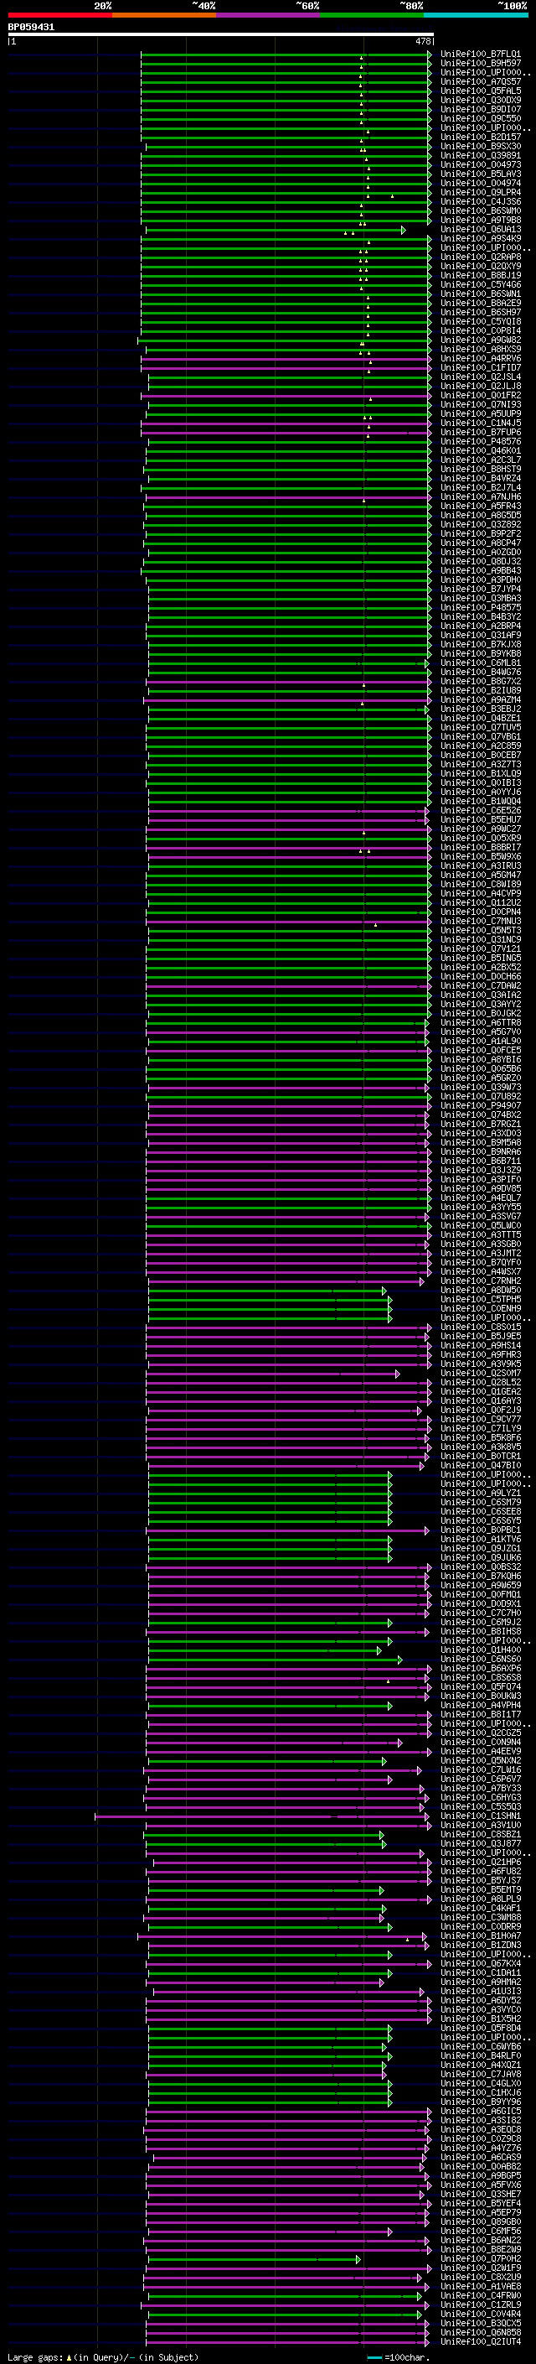Select the UniRef100_A8DW50 label

click(480, 1291)
